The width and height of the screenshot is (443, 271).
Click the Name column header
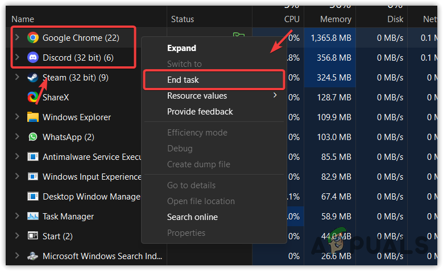click(23, 19)
